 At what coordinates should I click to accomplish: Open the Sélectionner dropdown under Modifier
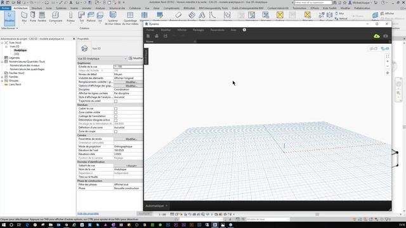click(10, 28)
